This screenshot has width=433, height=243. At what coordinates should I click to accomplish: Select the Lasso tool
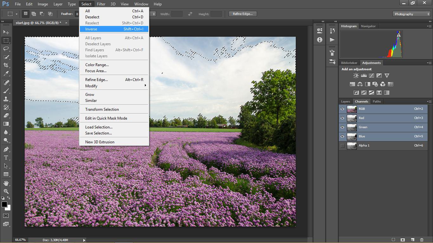click(x=6, y=49)
